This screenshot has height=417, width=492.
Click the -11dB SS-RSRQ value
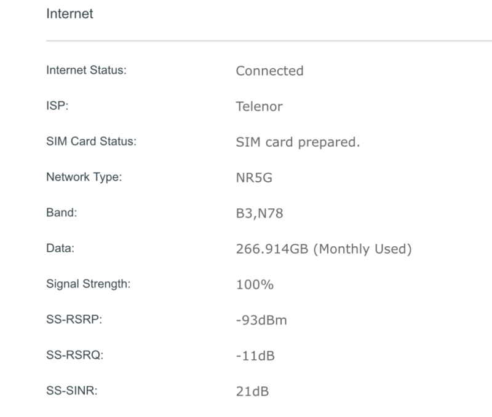coord(255,356)
